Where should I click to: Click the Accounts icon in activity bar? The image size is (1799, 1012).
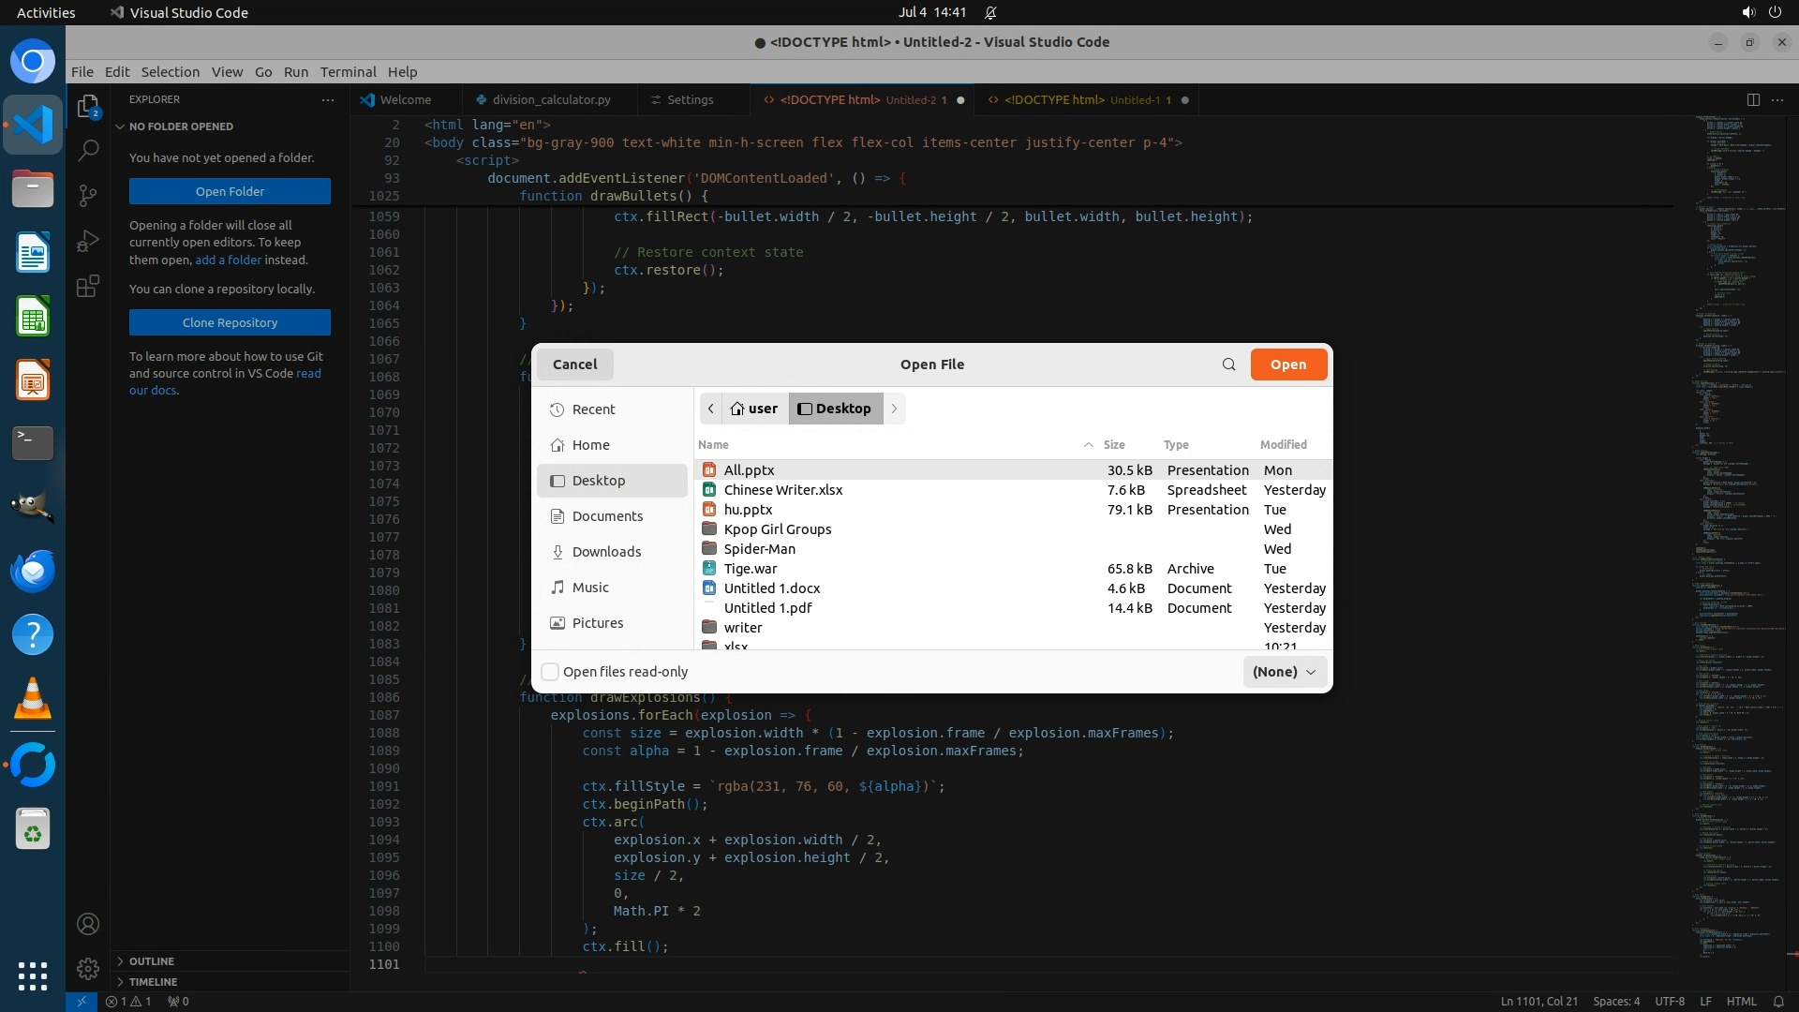(88, 924)
